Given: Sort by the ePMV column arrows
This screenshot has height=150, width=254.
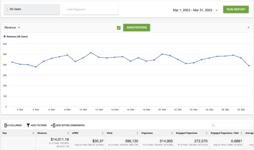Looking at the screenshot, I should pos(103,133).
